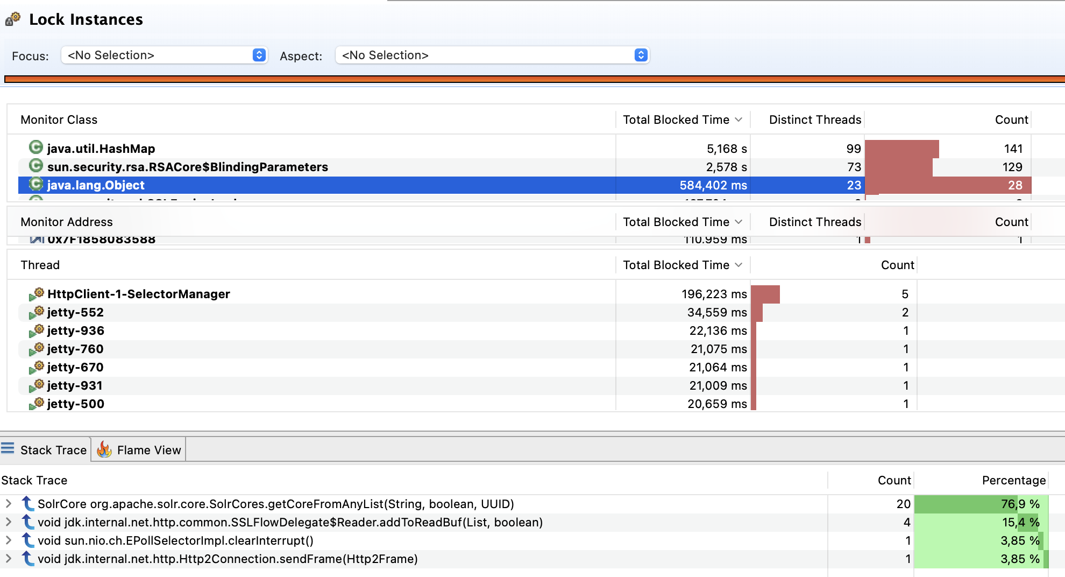Click the class icon next to java.lang.Object
1065x577 pixels.
coord(36,185)
